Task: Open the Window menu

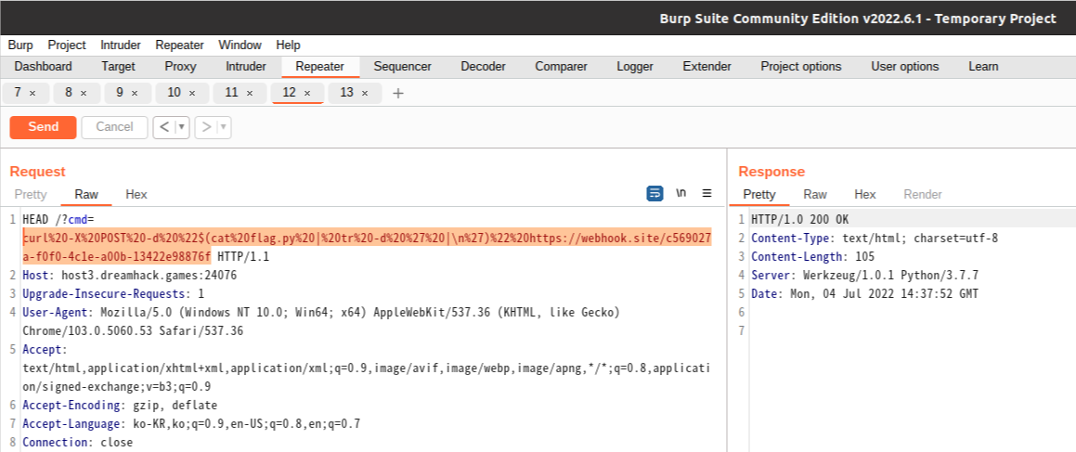Action: coord(240,45)
